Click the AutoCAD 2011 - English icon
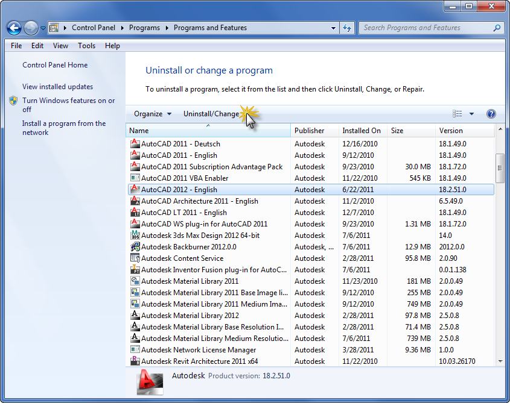 (135, 155)
